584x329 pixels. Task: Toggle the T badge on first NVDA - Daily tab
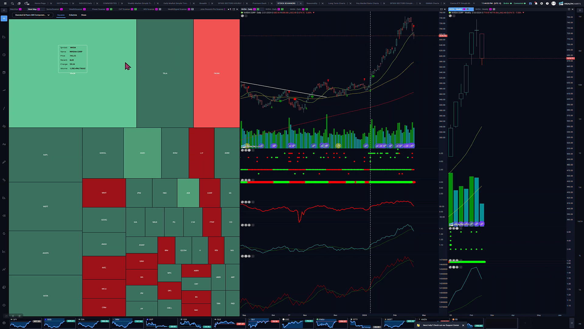pos(258,9)
